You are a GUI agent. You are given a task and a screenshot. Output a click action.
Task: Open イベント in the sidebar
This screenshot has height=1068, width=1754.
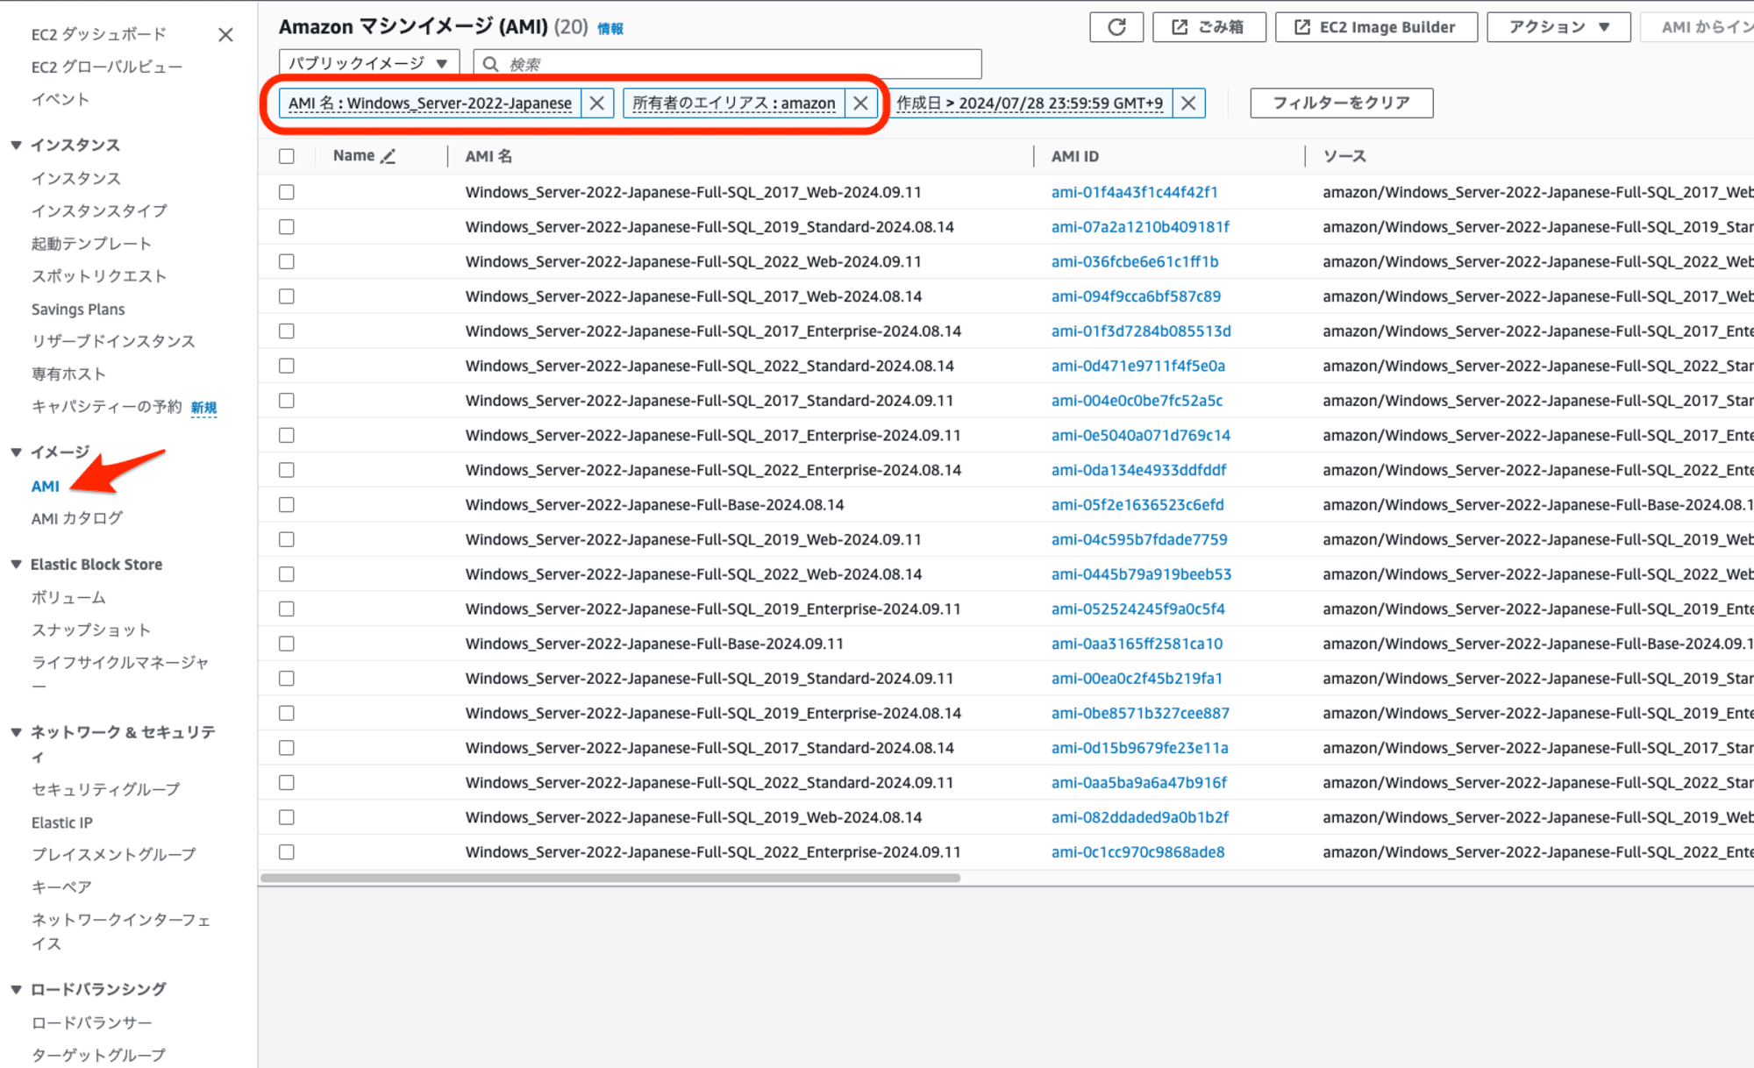[x=61, y=99]
